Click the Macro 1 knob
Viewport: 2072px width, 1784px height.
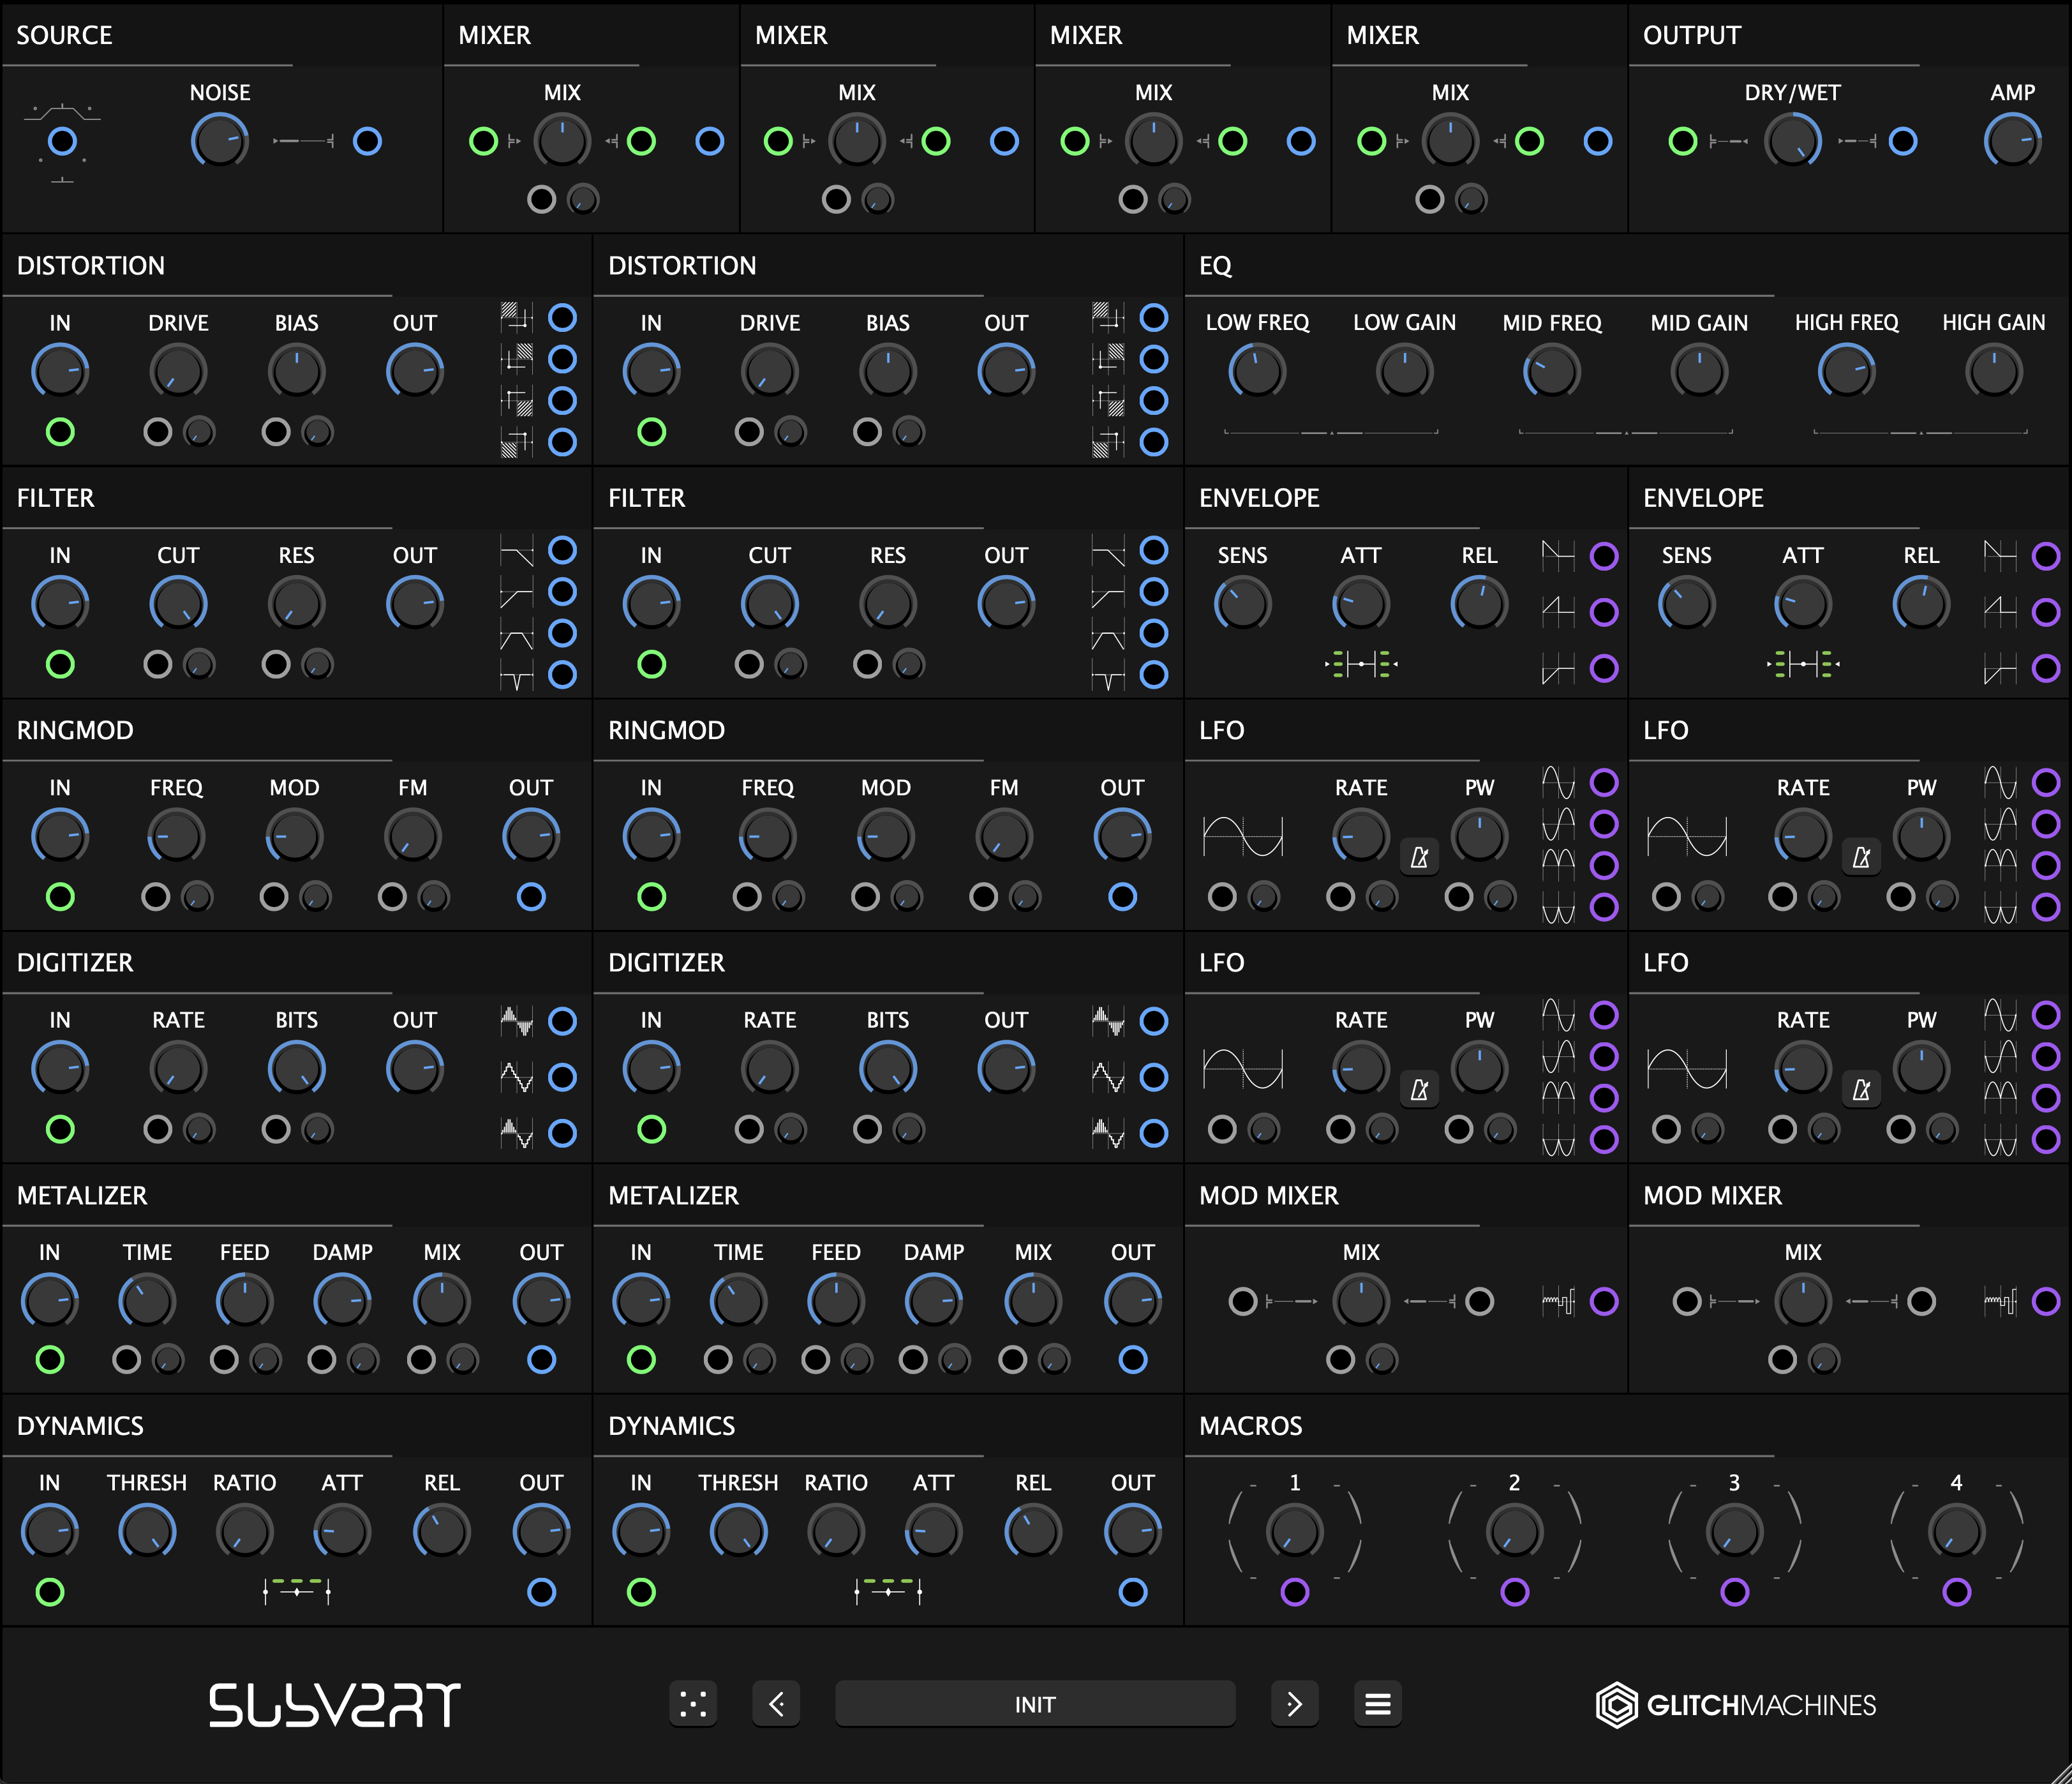[1295, 1532]
